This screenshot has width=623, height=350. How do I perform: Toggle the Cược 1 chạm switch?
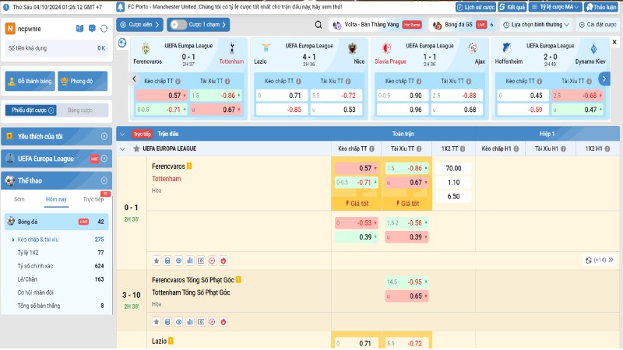coord(178,25)
